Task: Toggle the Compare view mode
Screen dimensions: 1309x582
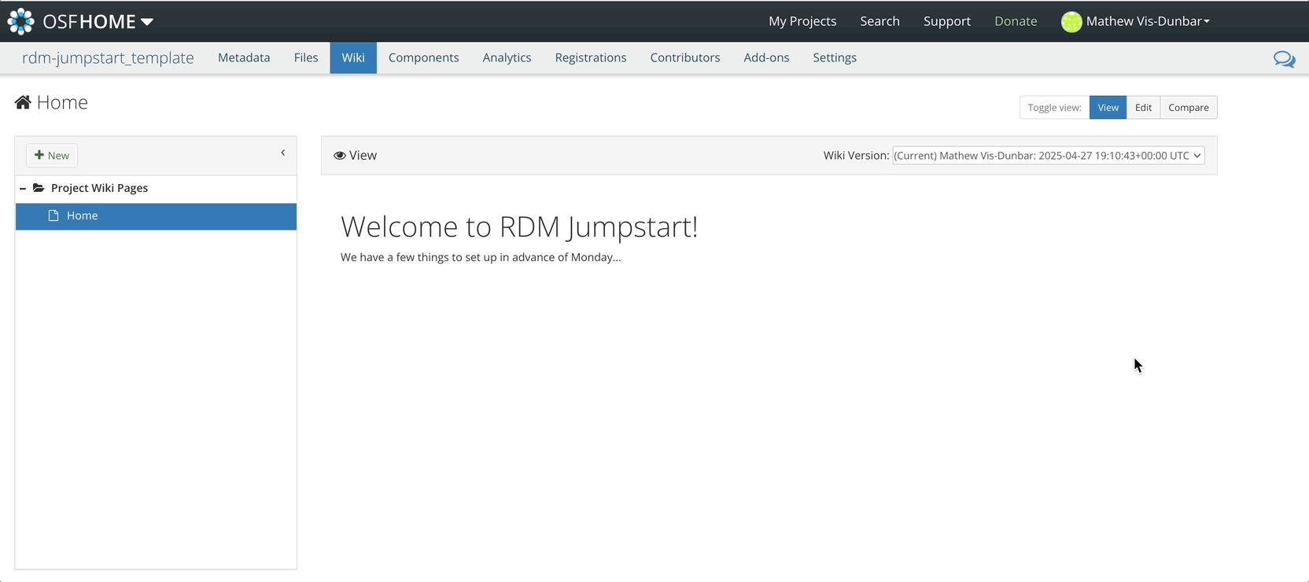Action: point(1188,108)
